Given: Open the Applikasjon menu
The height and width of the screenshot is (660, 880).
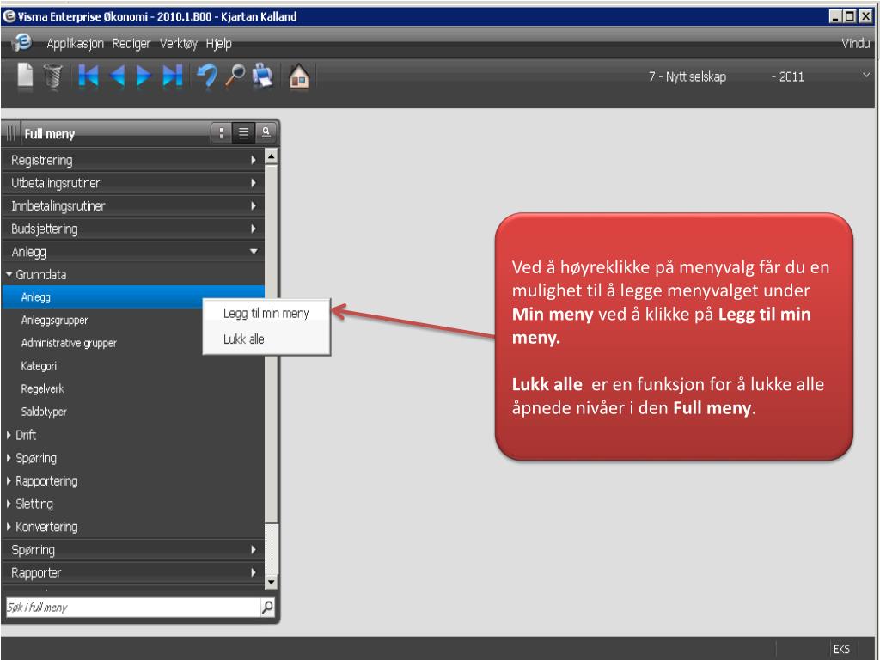Looking at the screenshot, I should (x=76, y=43).
